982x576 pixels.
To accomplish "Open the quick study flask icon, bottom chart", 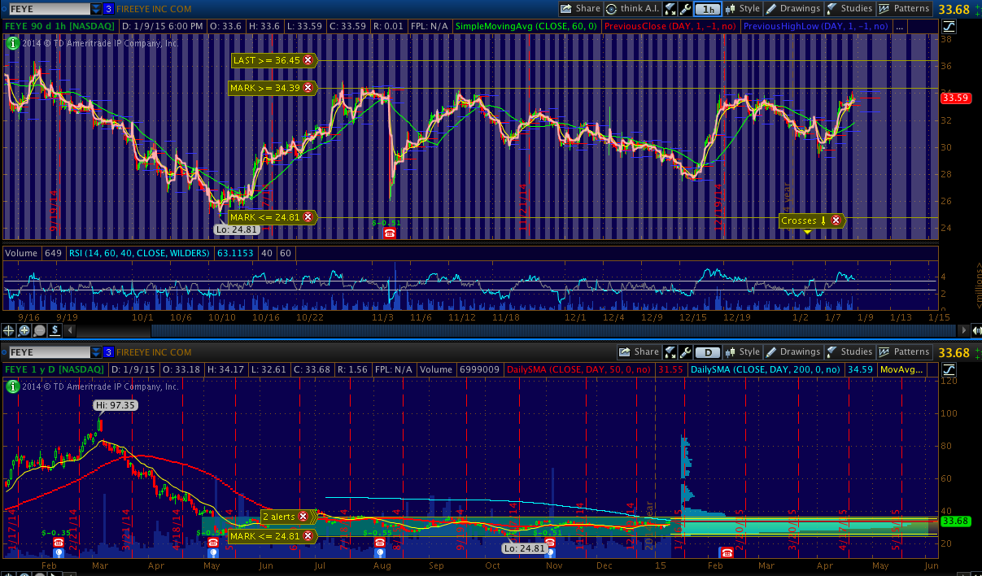I will pyautogui.click(x=670, y=352).
